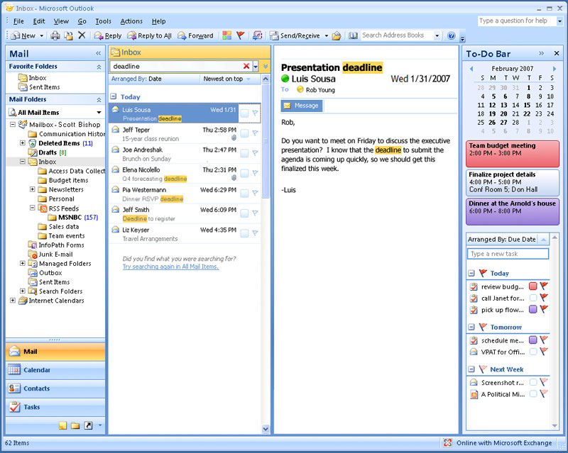Image resolution: width=568 pixels, height=453 pixels.
Task: Click the Categorize colored squares icon
Action: coord(226,35)
